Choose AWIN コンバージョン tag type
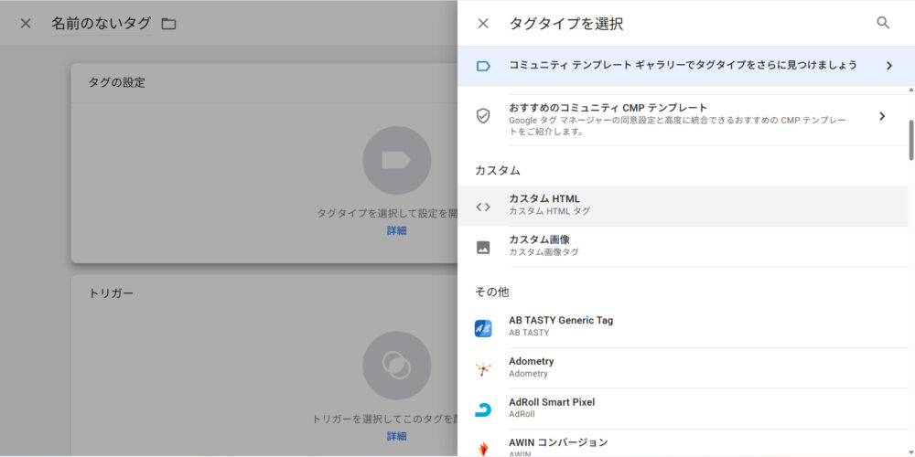Screen dimensions: 915x457 tap(558, 443)
